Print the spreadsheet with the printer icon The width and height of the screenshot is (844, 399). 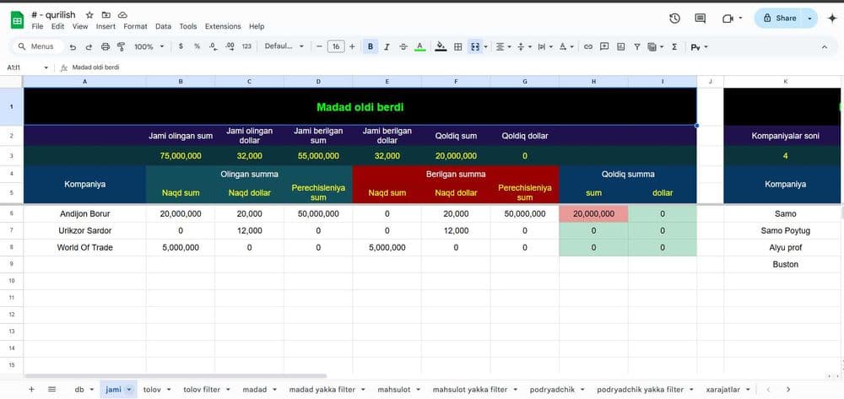point(105,46)
